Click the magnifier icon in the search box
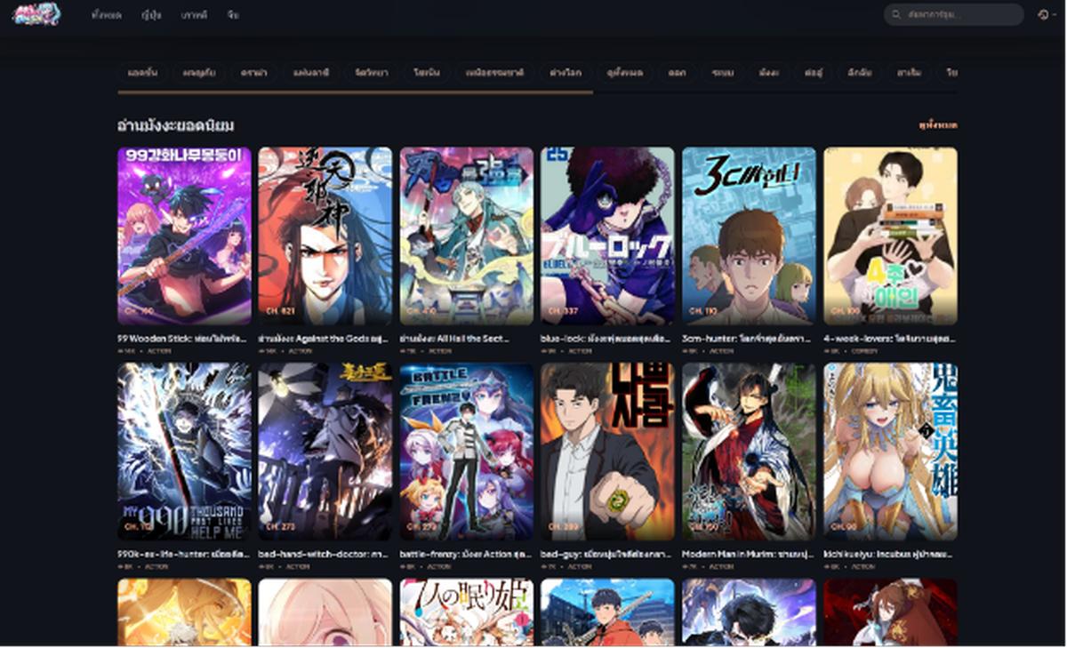This screenshot has width=1067, height=648. tap(896, 15)
